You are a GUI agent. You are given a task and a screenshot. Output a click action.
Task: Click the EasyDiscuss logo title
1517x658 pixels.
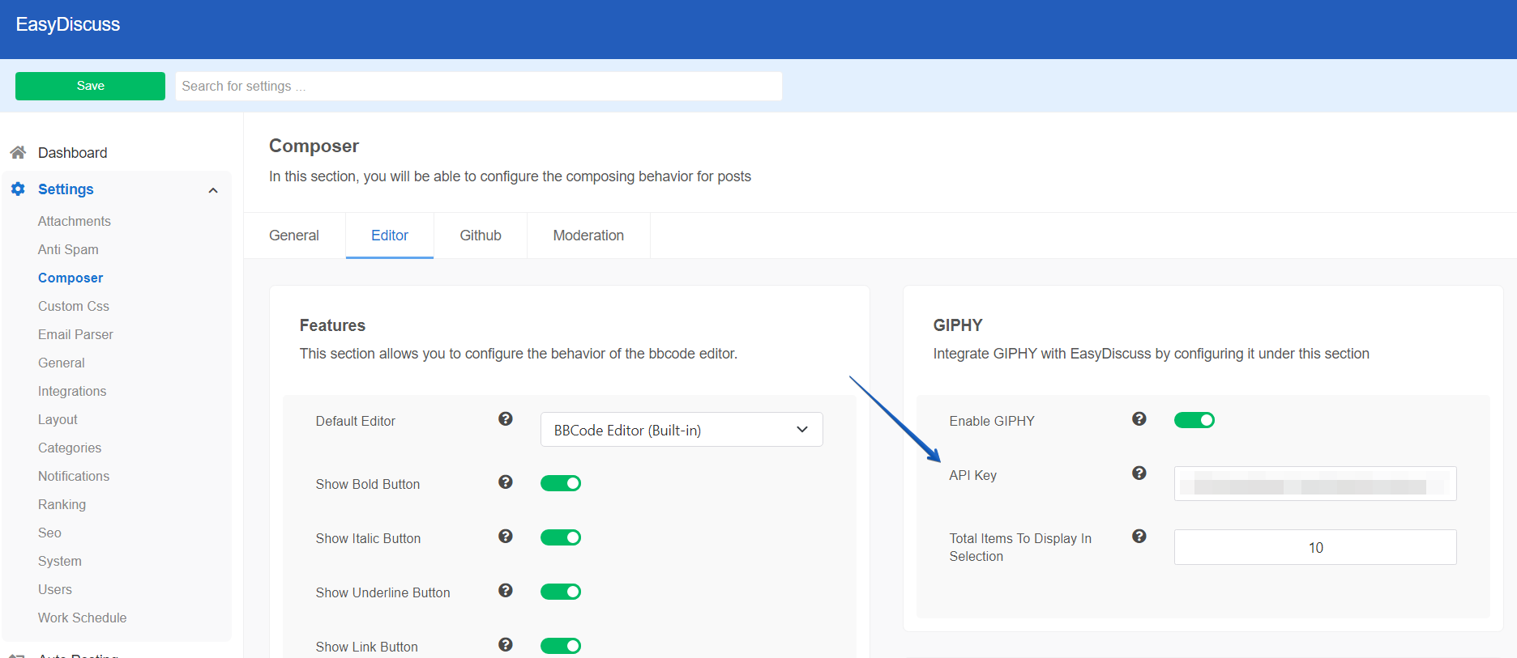68,24
